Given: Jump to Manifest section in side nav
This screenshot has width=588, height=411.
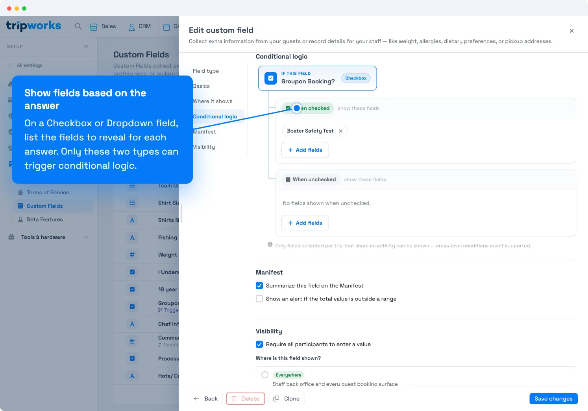Looking at the screenshot, I should 204,132.
